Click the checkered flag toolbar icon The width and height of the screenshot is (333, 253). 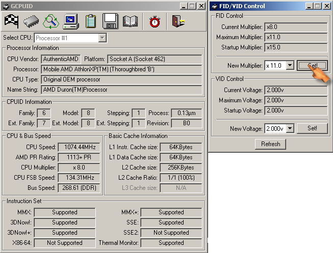click(x=12, y=21)
